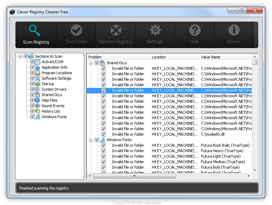The height and width of the screenshot is (205, 272).
Task: Click the Software Settings tools icon
Action: click(37, 78)
